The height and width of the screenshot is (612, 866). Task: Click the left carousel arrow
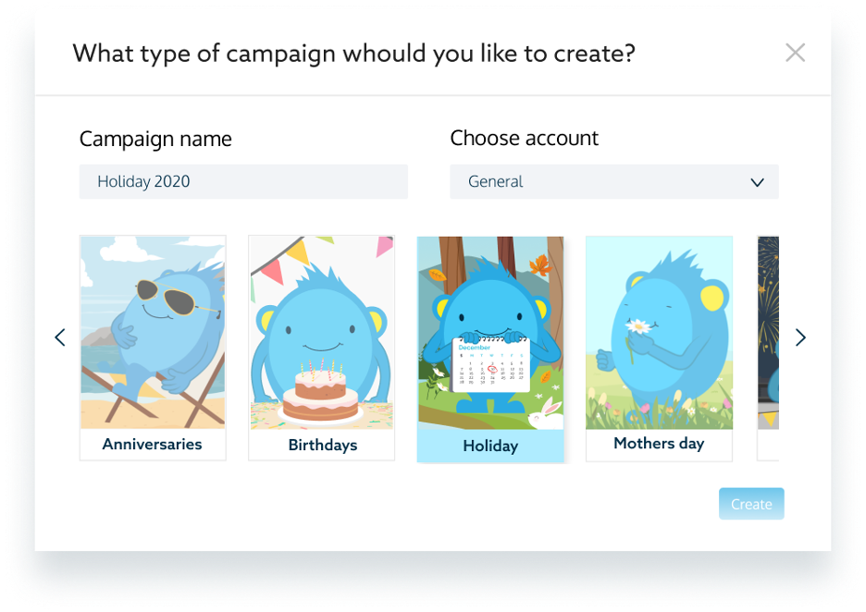click(x=60, y=337)
